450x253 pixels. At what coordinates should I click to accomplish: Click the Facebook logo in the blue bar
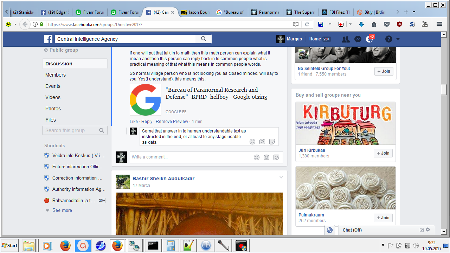48,39
